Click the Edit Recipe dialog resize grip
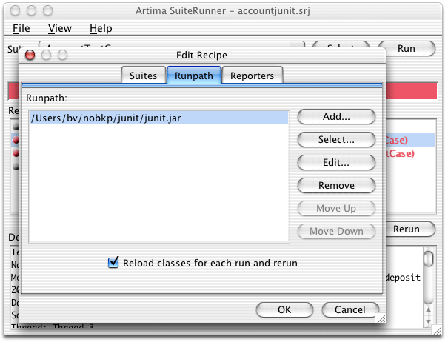Viewport: 448px width, 342px height. (x=381, y=318)
